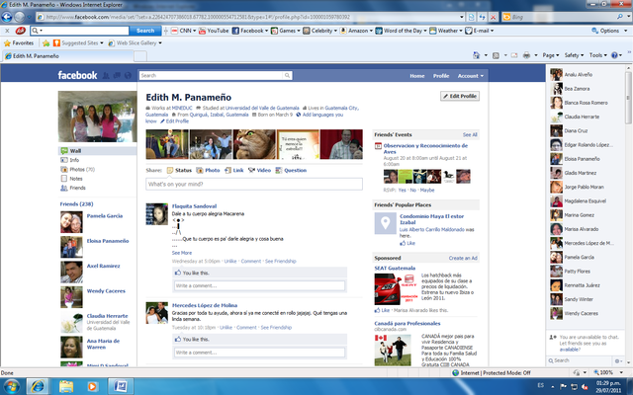Click the chat sidebar scrollbar

[629, 97]
